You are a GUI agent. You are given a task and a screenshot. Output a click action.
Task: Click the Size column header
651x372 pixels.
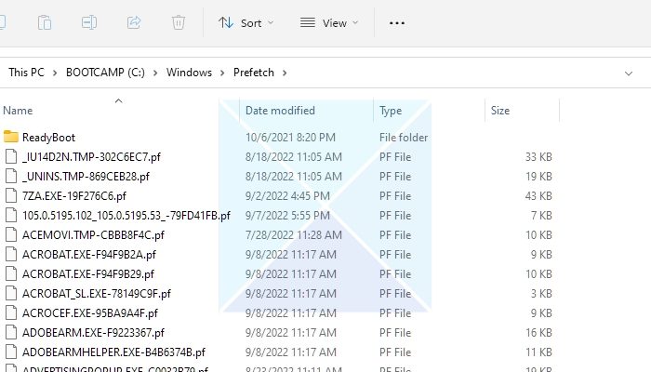point(500,111)
